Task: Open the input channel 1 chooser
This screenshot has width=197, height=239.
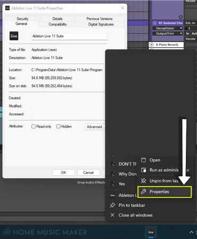Action: click(x=191, y=28)
